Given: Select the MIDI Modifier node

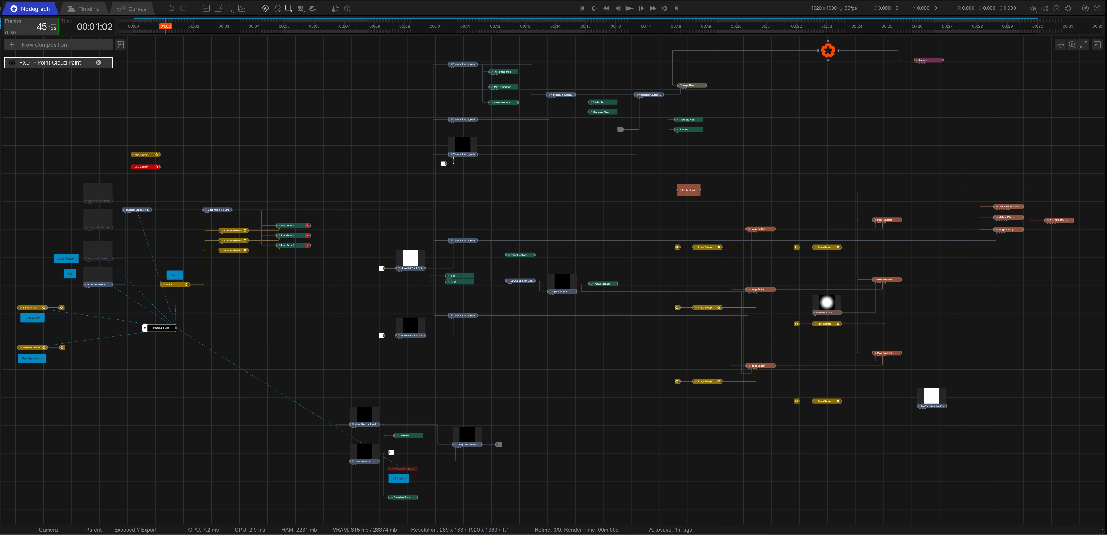Looking at the screenshot, I should click(145, 154).
